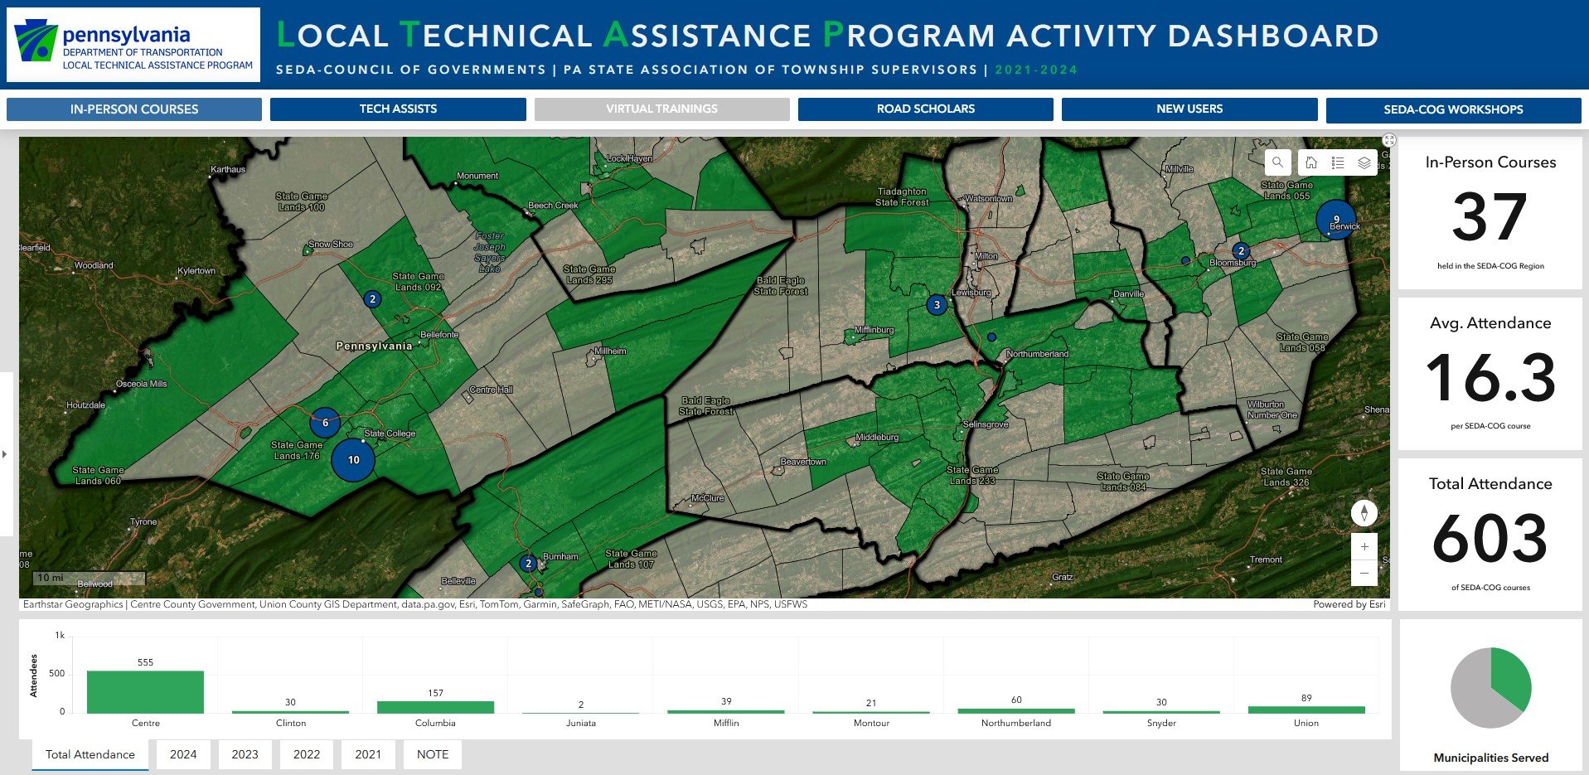Open the NOTE tab
Image resolution: width=1589 pixels, height=775 pixels.
[433, 754]
